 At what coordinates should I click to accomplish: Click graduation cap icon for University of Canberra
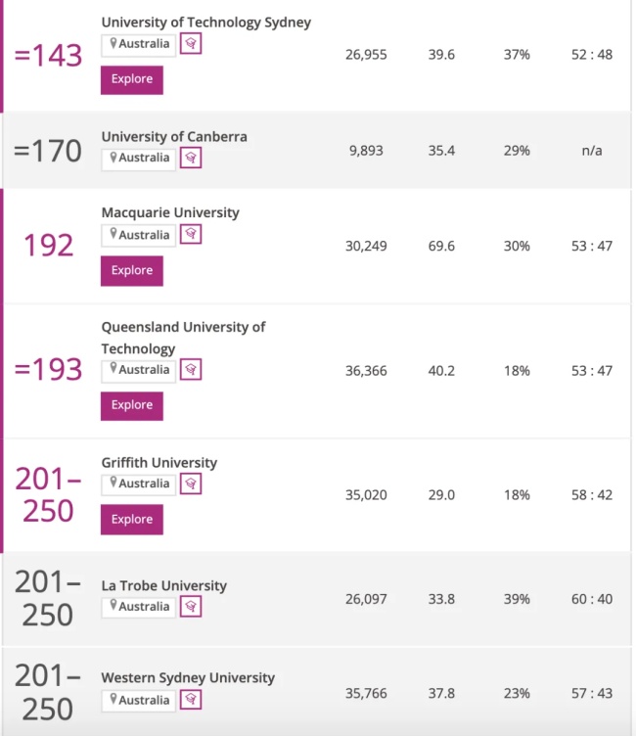pos(191,158)
